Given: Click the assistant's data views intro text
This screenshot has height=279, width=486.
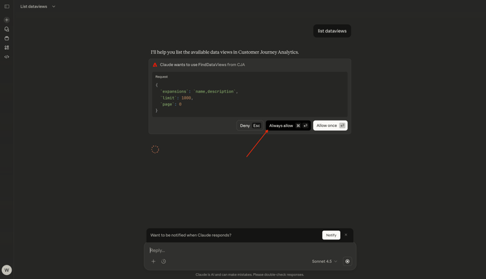Looking at the screenshot, I should click(x=225, y=52).
